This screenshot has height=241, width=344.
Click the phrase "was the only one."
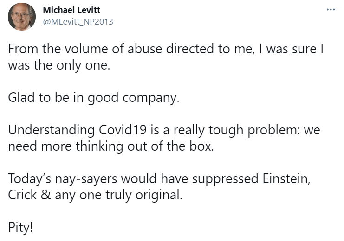tap(59, 65)
